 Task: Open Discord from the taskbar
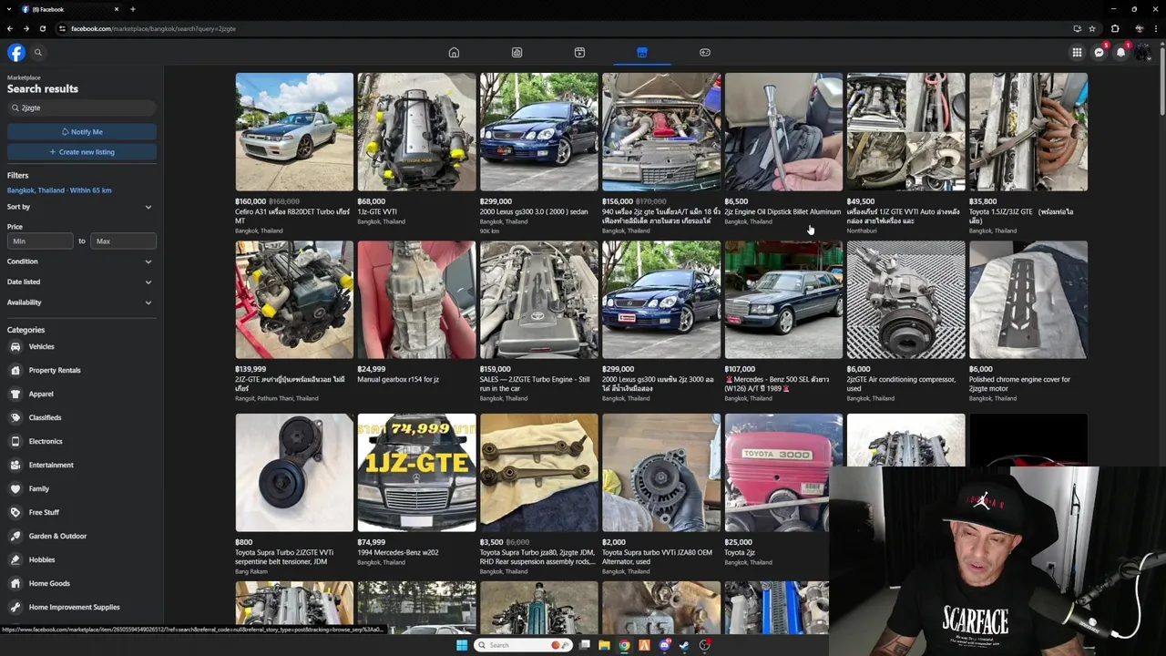coord(664,645)
